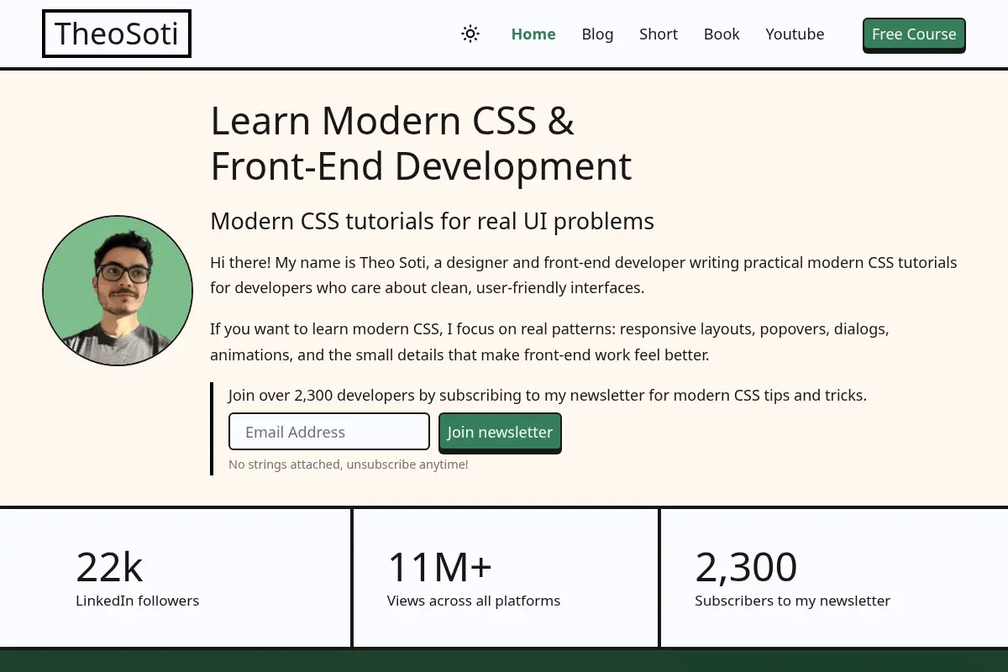Click the '11M+' views stat
Image resolution: width=1008 pixels, height=672 pixels.
439,567
